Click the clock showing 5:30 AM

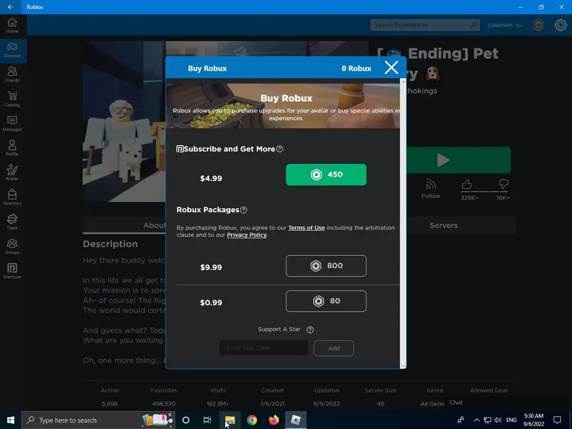point(534,420)
